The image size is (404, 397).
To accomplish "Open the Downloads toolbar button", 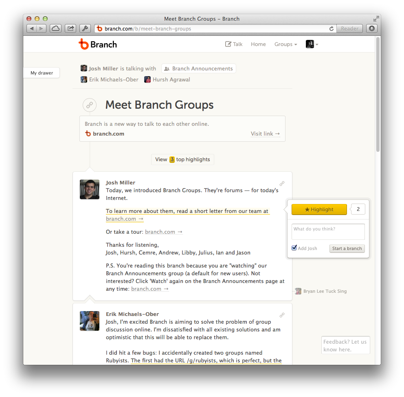I will tap(372, 29).
